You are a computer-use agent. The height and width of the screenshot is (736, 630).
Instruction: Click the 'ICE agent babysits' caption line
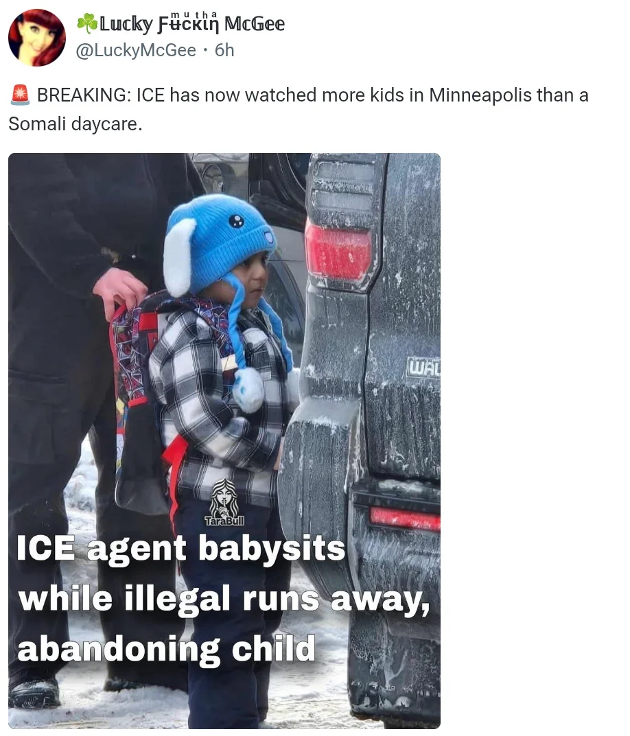181,548
